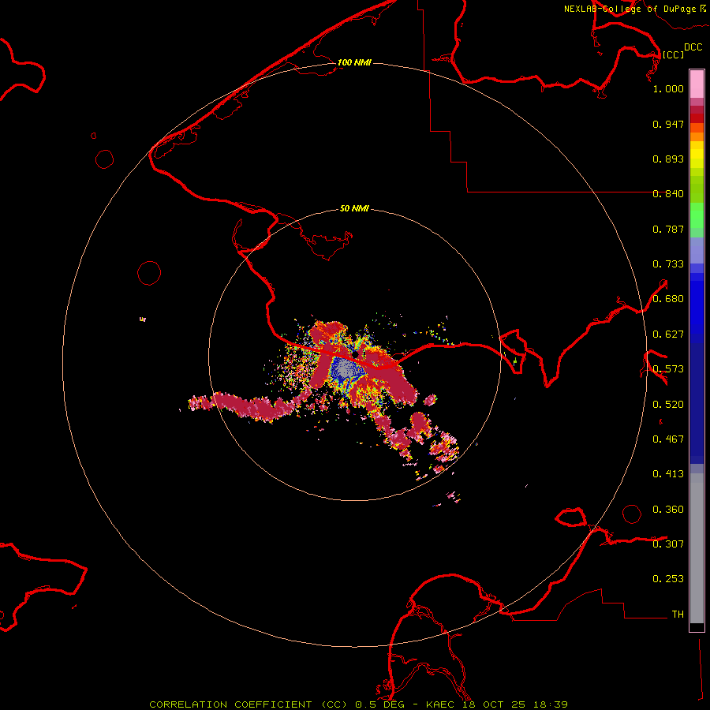Click the Correlation Coefficient caption at bottom
The image size is (710, 710).
(x=358, y=704)
